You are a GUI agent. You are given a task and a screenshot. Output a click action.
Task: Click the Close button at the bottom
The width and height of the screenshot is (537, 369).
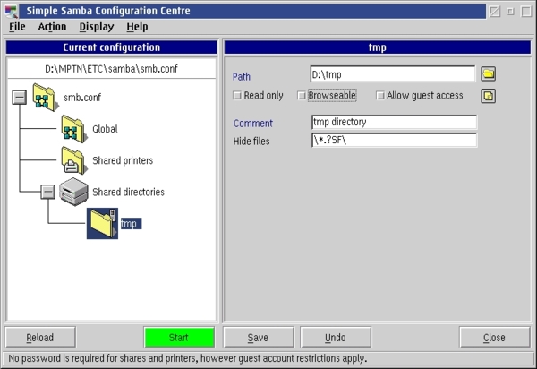(495, 338)
